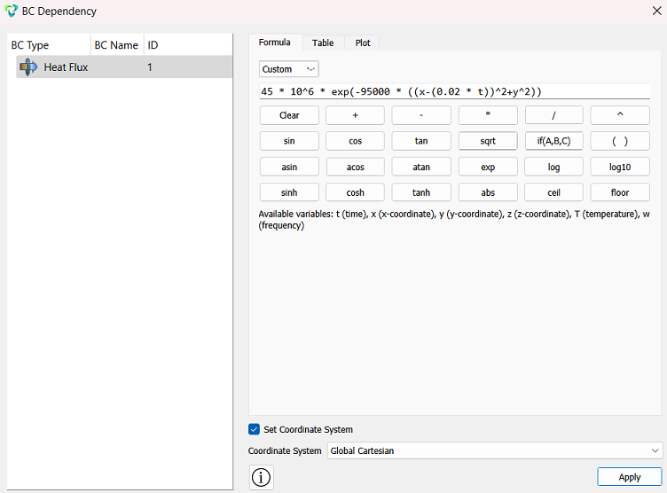Switch to the Plot tab
The height and width of the screenshot is (493, 667).
[363, 43]
